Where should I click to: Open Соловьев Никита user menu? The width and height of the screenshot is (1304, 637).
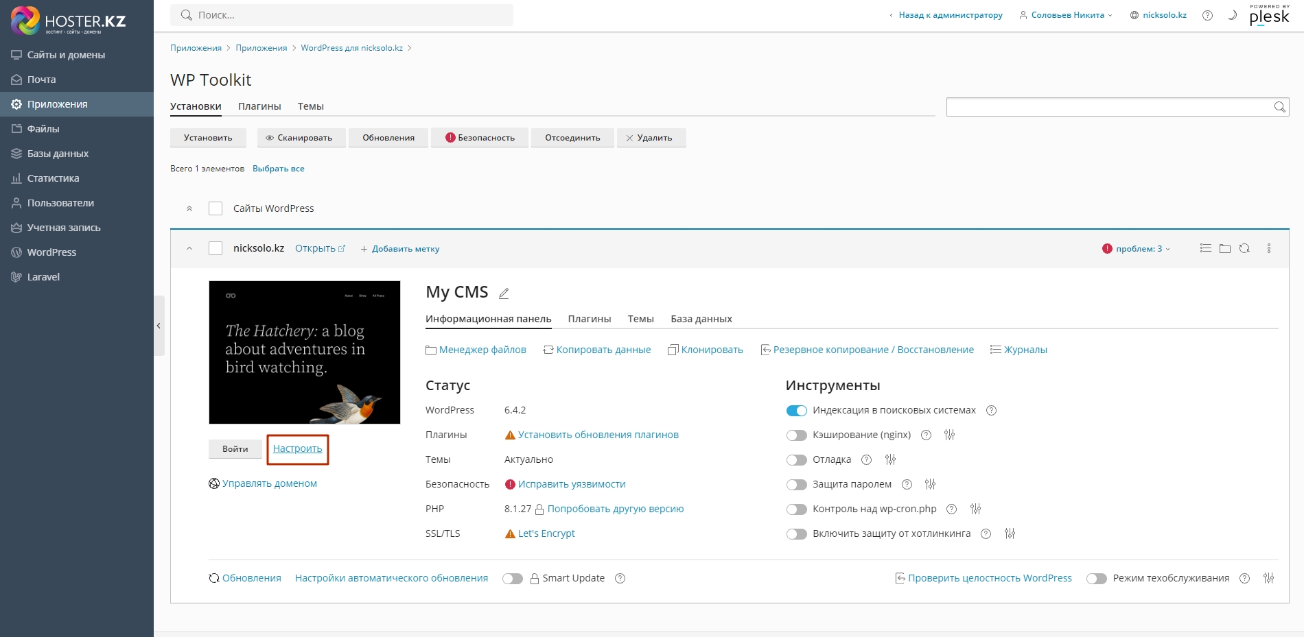click(1066, 15)
